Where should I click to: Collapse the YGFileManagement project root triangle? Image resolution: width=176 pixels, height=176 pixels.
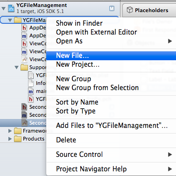point(3,8)
